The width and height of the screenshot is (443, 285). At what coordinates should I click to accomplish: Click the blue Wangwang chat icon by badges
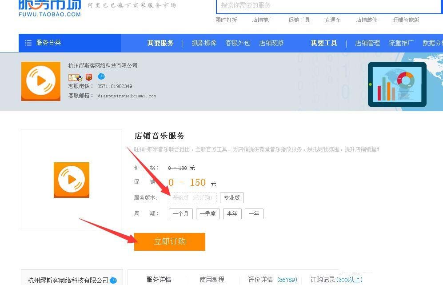click(x=101, y=76)
